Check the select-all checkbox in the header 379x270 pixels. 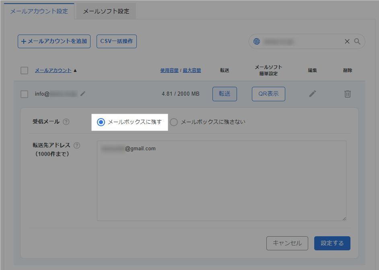click(x=24, y=70)
